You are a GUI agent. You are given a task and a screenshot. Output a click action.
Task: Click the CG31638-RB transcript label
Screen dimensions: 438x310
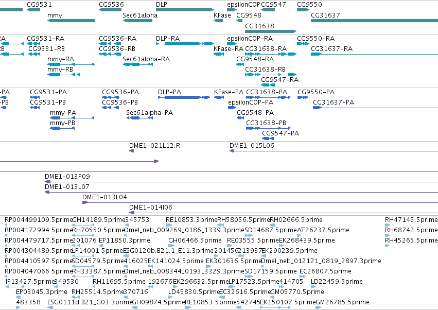click(266, 70)
